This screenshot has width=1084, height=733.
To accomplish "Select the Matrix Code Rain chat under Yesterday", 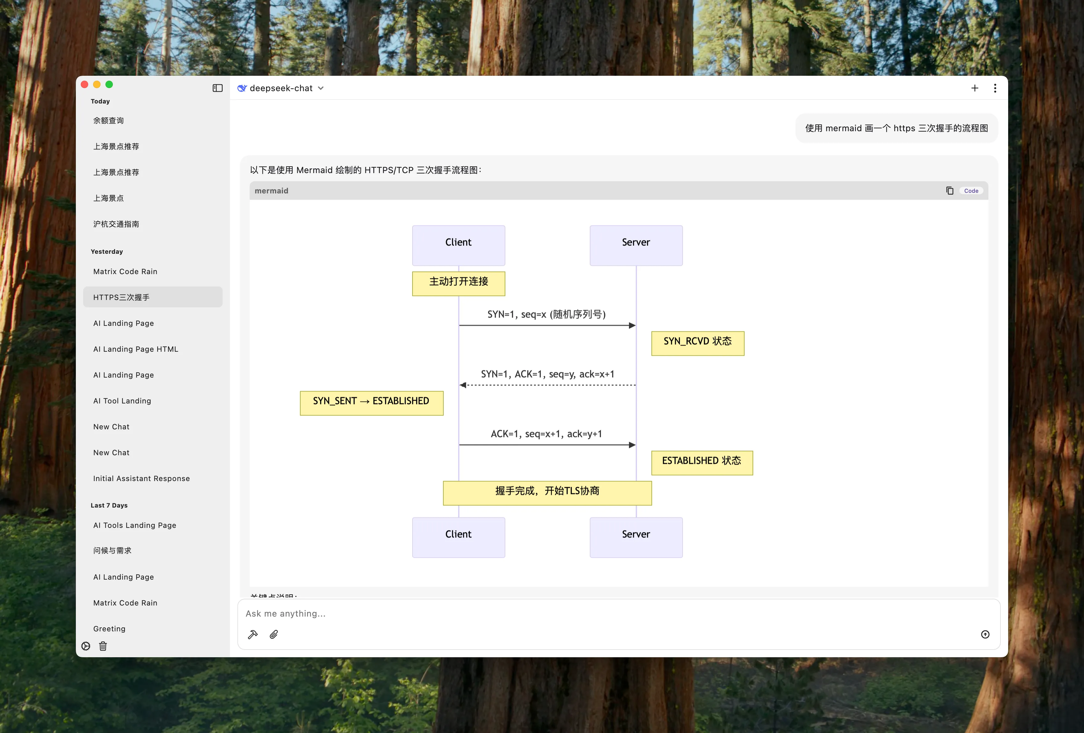I will pos(125,271).
